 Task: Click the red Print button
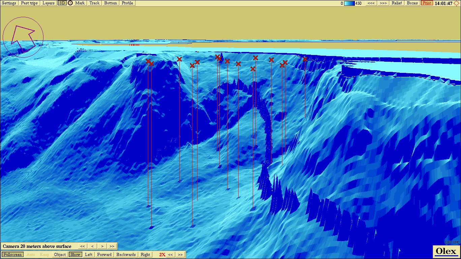pos(427,3)
